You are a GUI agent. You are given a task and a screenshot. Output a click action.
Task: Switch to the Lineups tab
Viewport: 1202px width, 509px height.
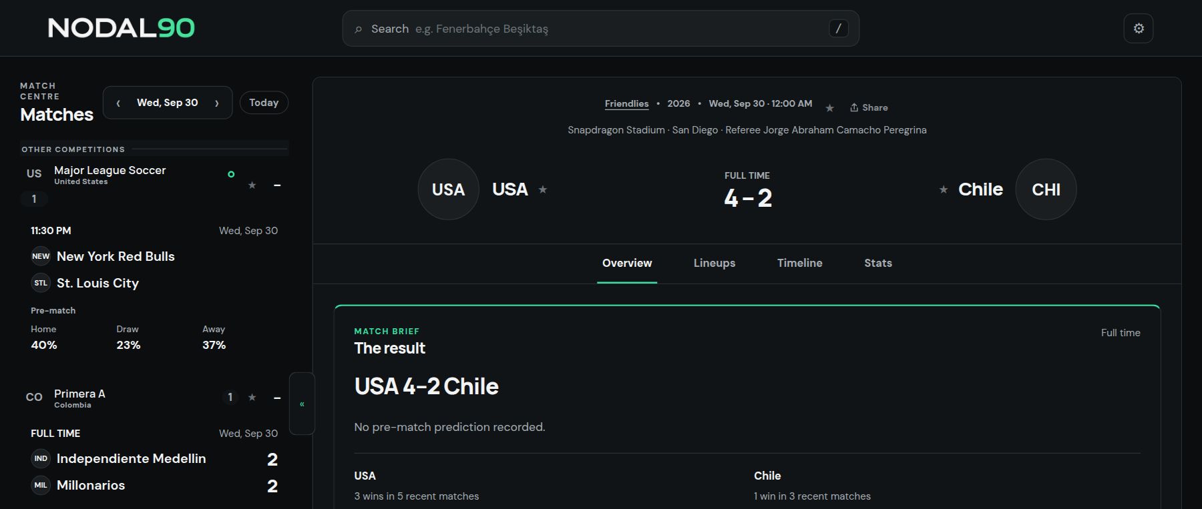pos(715,263)
